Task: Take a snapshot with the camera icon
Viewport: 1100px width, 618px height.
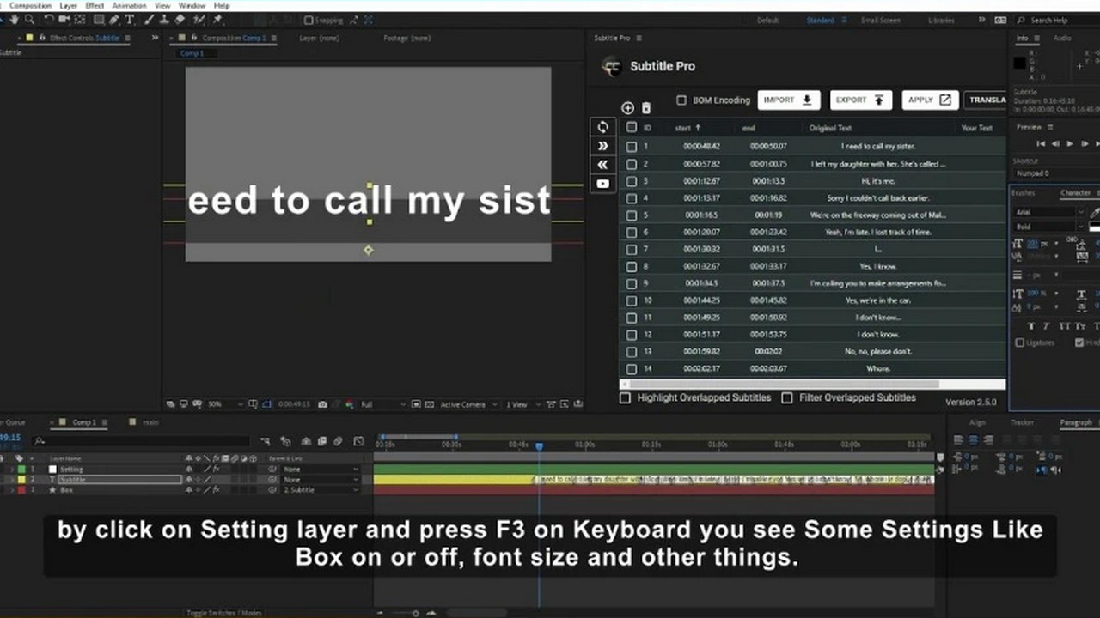Action: coord(322,404)
